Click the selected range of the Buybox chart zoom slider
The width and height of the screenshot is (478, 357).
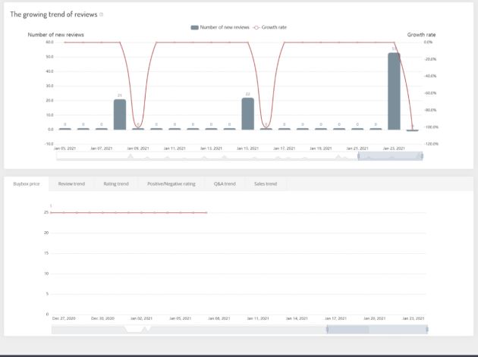377,329
